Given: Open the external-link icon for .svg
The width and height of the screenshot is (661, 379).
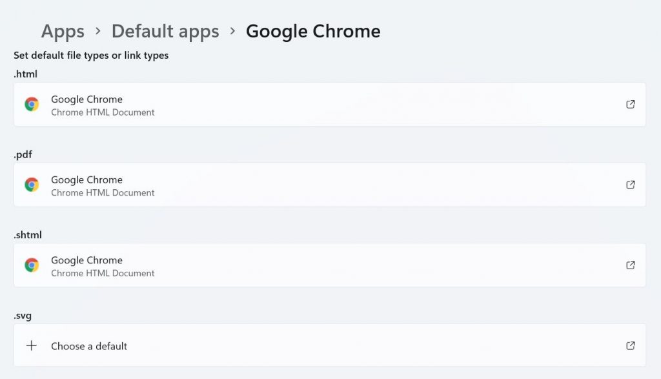Looking at the screenshot, I should (x=630, y=345).
